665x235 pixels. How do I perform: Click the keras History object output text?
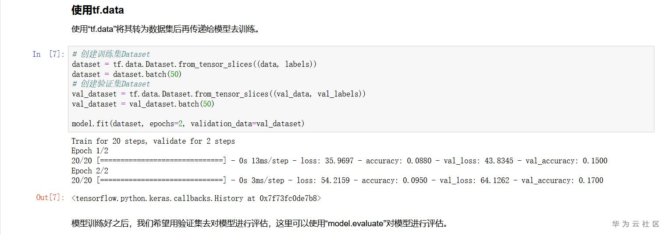tap(196, 198)
